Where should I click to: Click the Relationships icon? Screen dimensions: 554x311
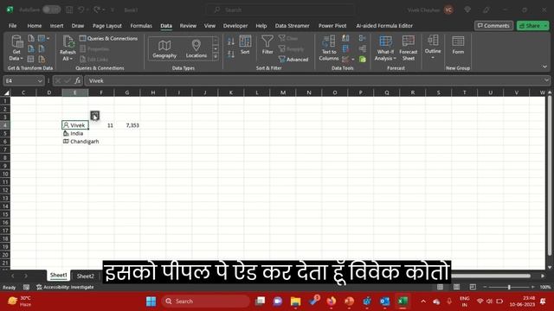(x=363, y=48)
